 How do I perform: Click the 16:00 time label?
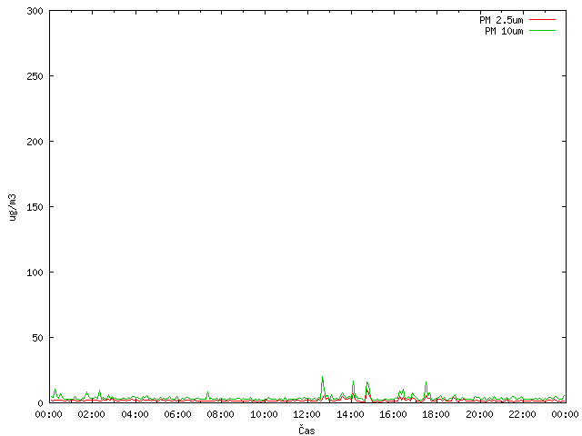(393, 414)
